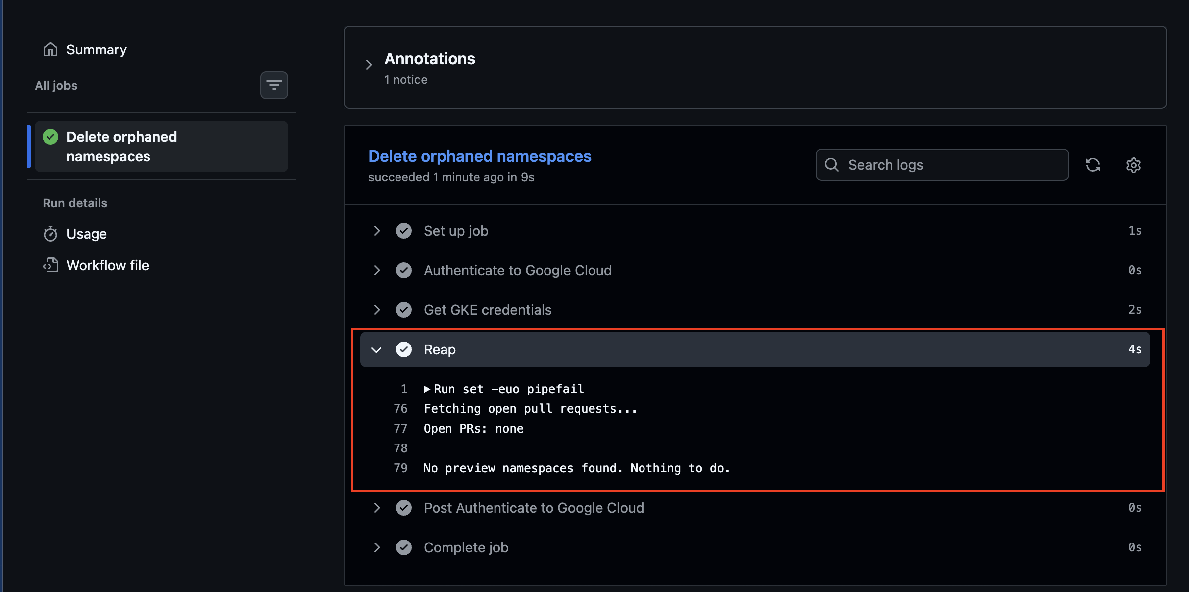Click check icon for Complete job

404,547
